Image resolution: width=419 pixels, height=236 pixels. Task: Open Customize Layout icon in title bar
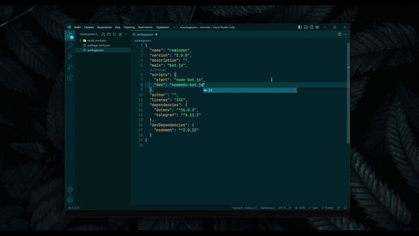(x=317, y=27)
